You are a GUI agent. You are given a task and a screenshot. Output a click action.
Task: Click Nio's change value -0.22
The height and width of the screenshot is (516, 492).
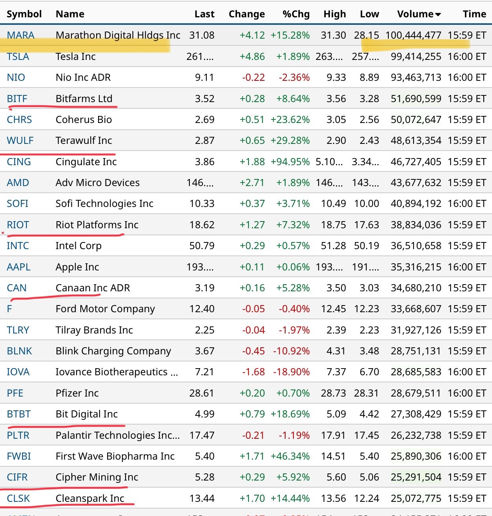pos(254,77)
